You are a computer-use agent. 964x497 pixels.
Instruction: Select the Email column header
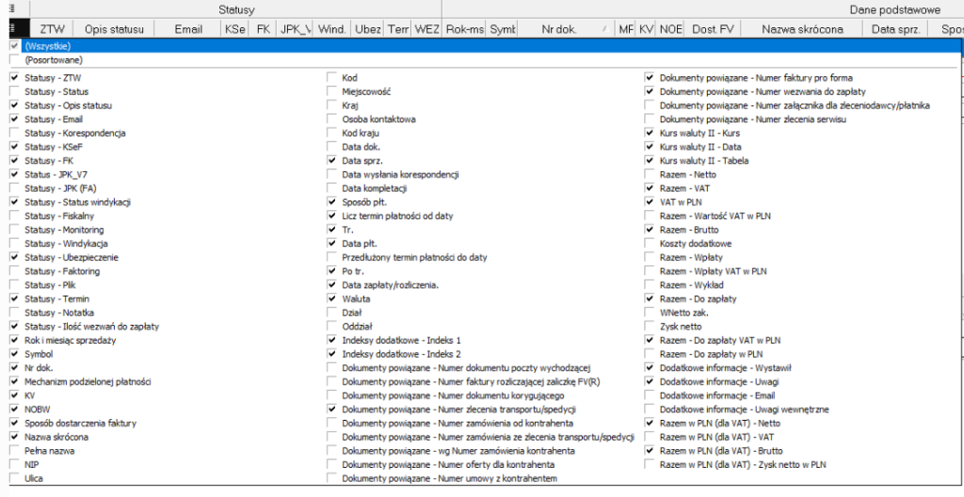(188, 29)
